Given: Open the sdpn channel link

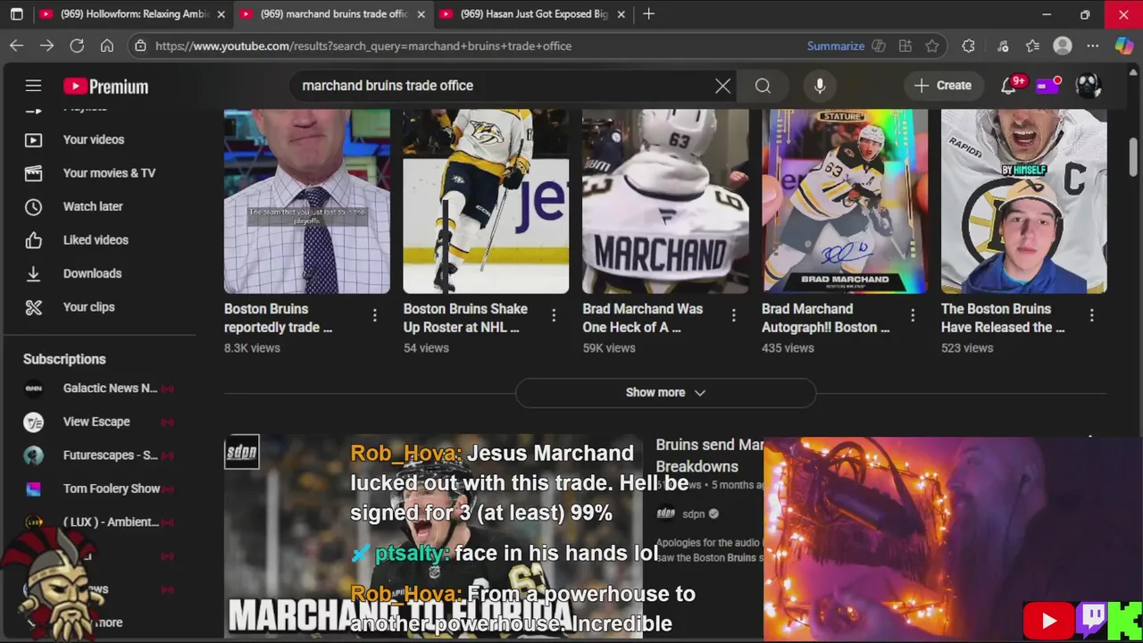Looking at the screenshot, I should pyautogui.click(x=693, y=514).
